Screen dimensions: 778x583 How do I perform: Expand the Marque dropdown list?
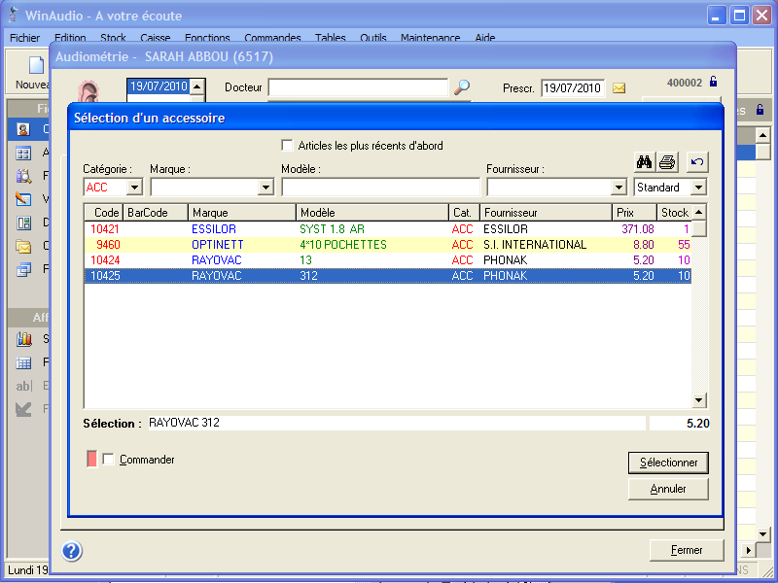(265, 188)
